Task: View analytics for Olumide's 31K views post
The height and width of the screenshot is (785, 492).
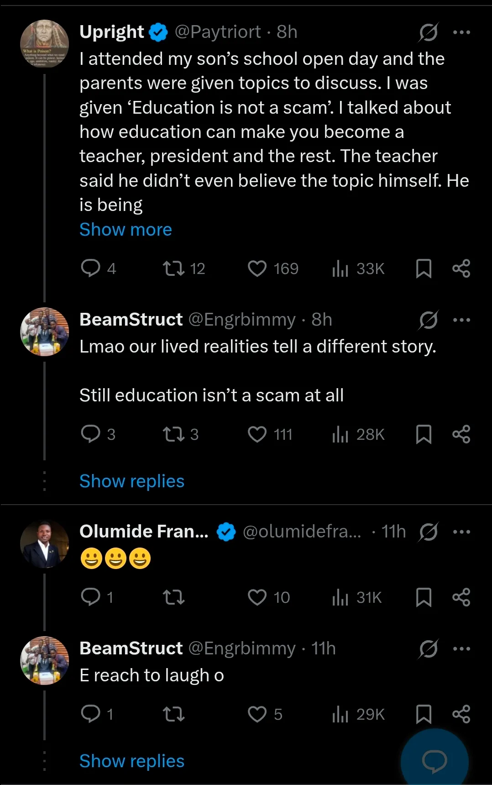Action: pos(340,597)
